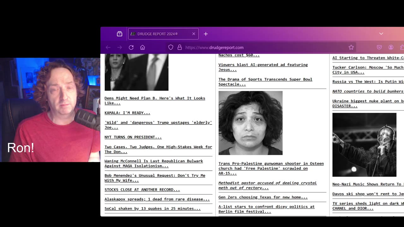Viewport: 404px width, 227px height.
Task: Save the page to Pocket
Action: [379, 47]
